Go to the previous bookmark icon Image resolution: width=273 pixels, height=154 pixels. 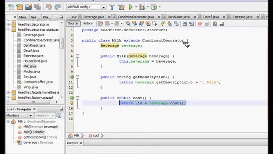[163, 24]
